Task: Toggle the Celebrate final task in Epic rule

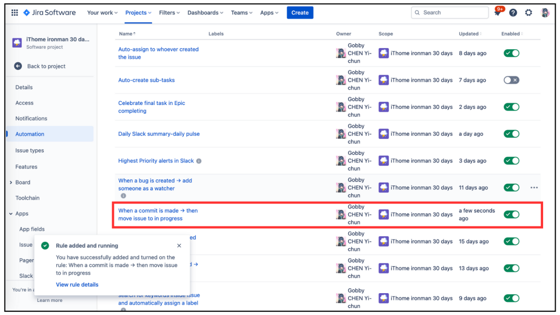Action: coord(511,107)
